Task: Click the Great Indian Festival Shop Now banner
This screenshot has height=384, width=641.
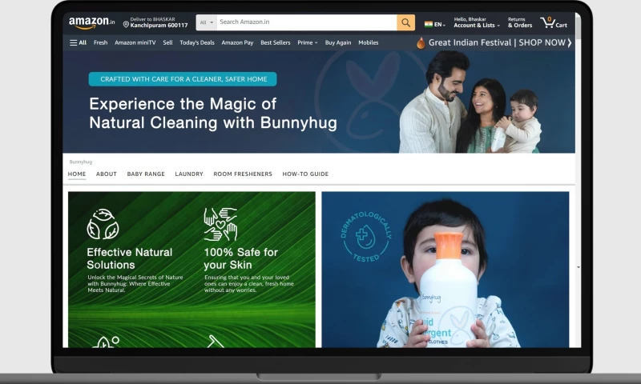Action: (494, 42)
